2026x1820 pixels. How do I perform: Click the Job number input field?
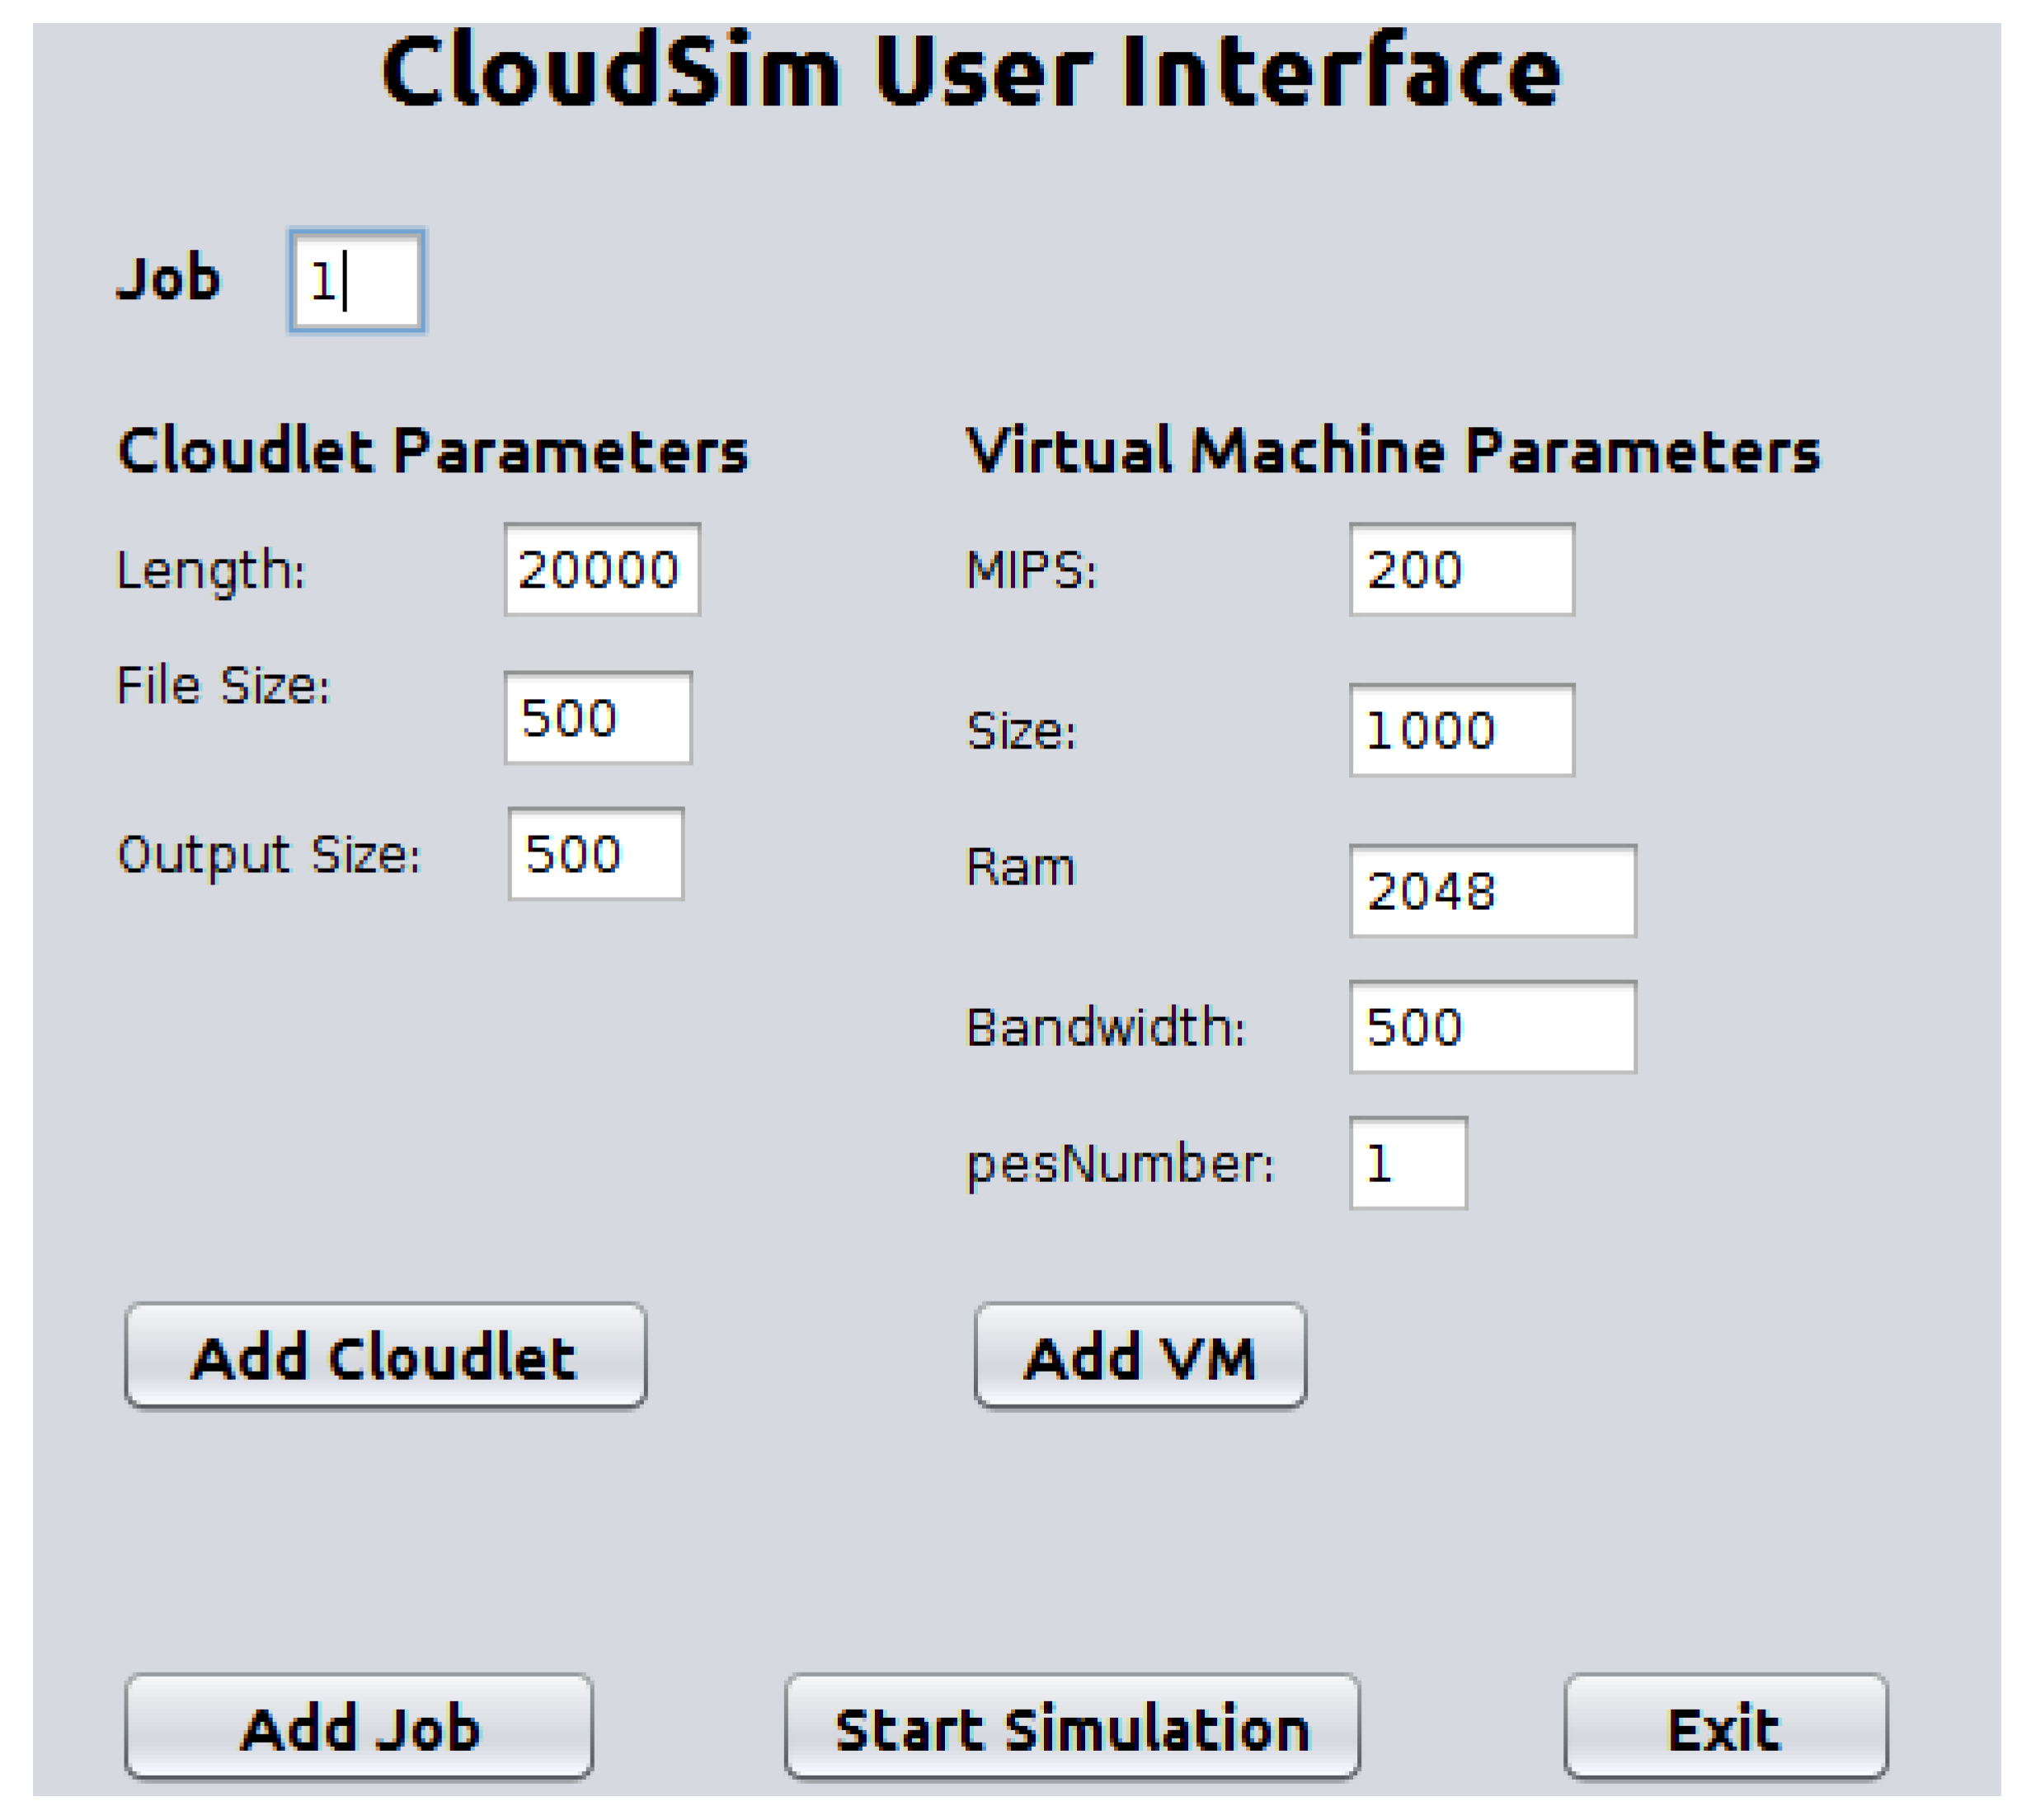pyautogui.click(x=356, y=280)
